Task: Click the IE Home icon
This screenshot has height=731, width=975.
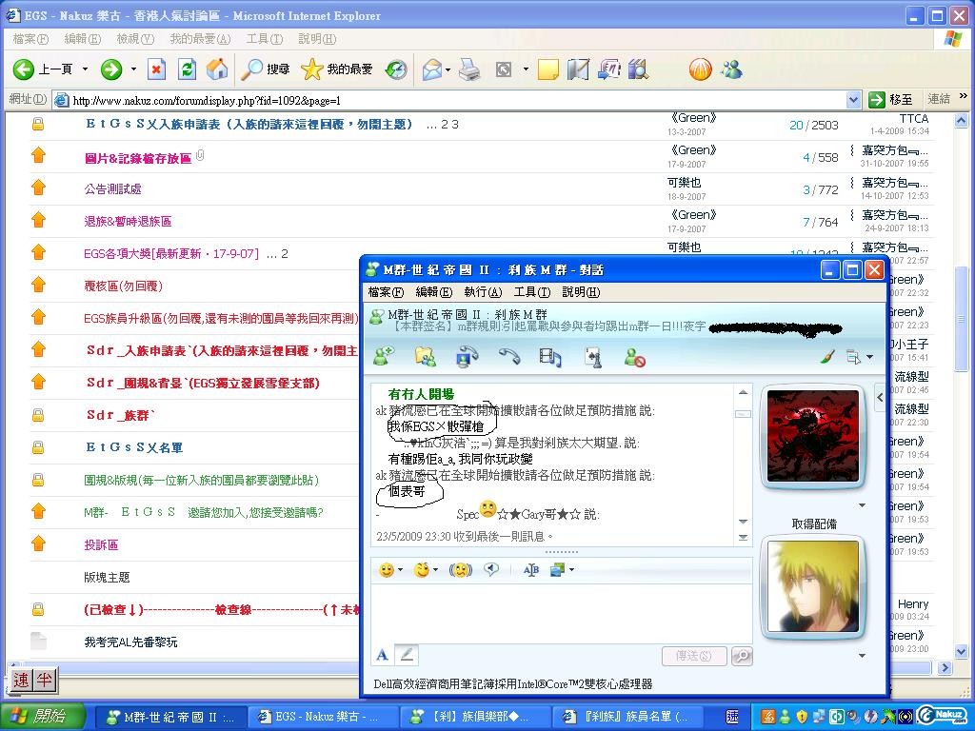Action: pyautogui.click(x=217, y=69)
